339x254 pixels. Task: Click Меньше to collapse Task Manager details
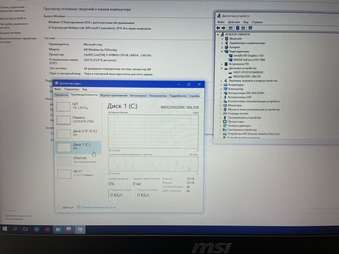tap(65, 207)
